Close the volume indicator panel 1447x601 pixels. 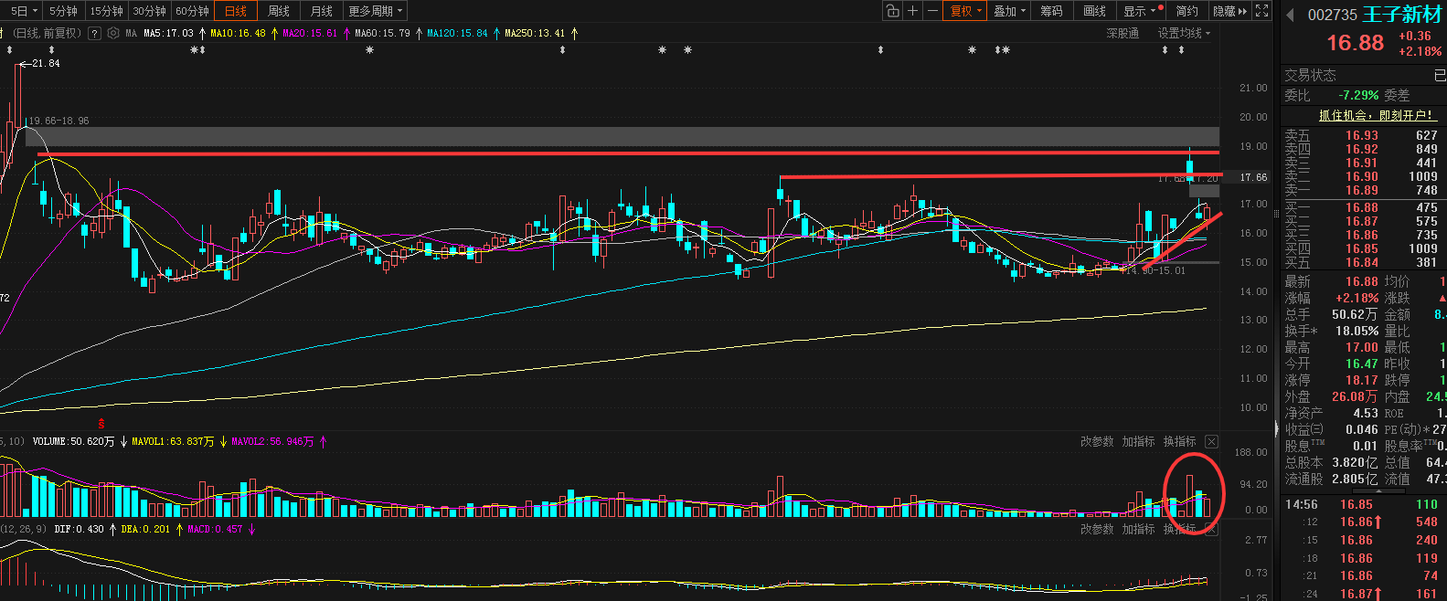pos(1211,441)
